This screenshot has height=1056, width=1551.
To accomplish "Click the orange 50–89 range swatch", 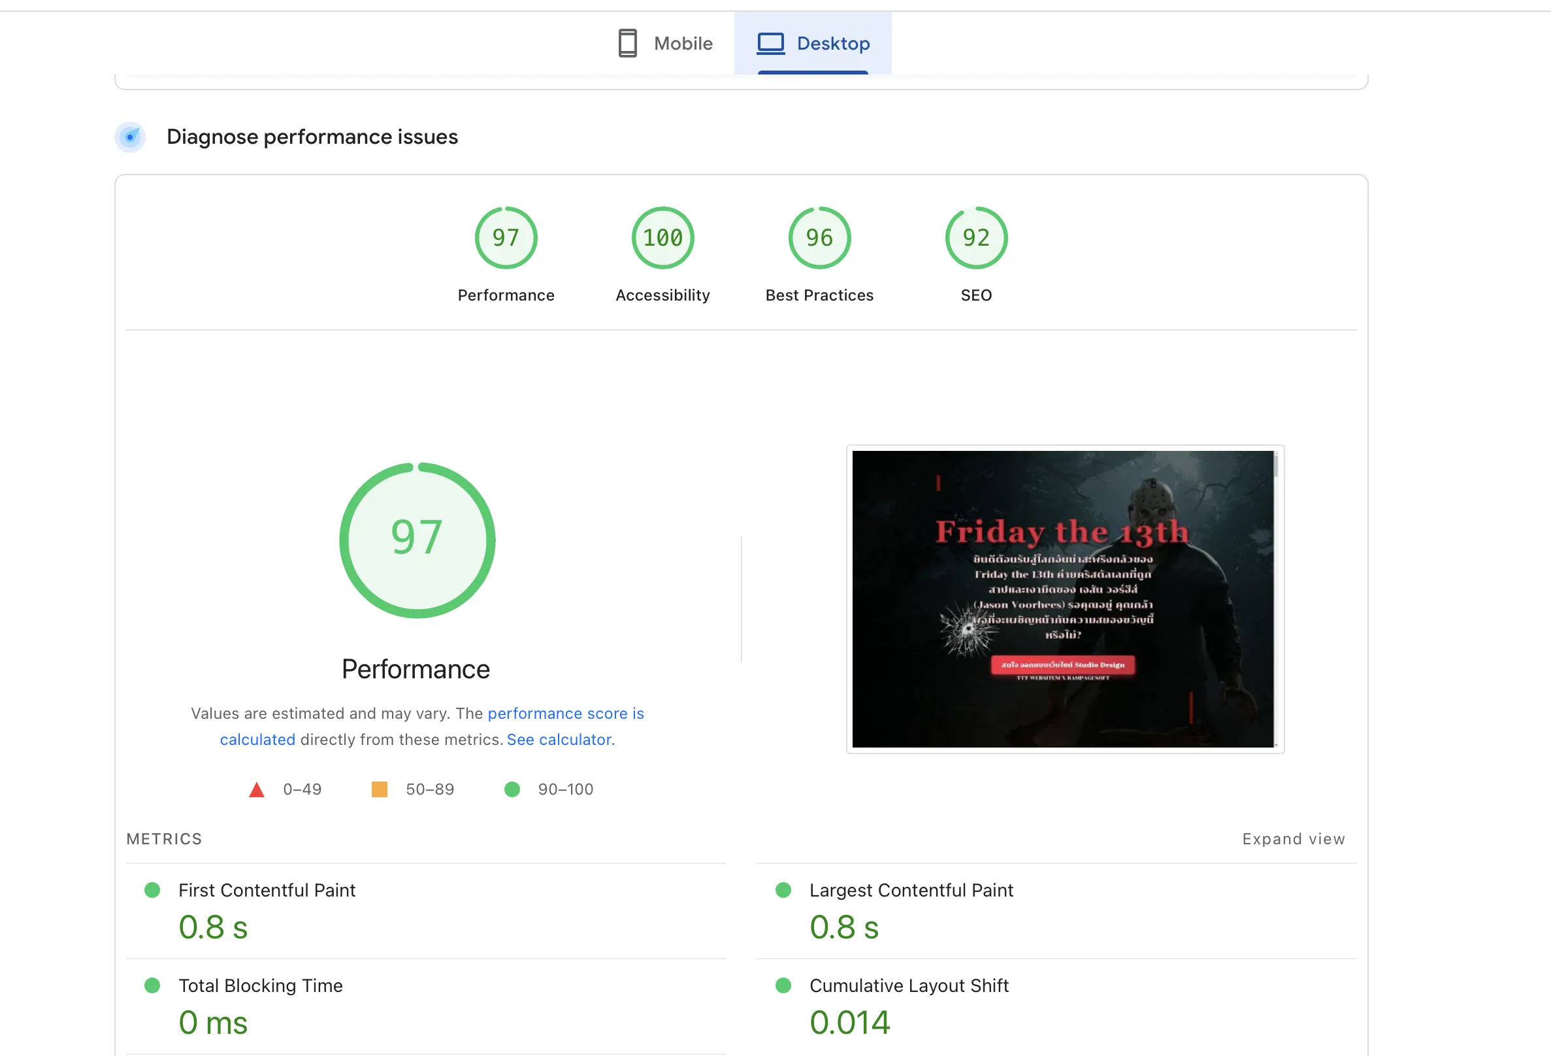I will 379,789.
